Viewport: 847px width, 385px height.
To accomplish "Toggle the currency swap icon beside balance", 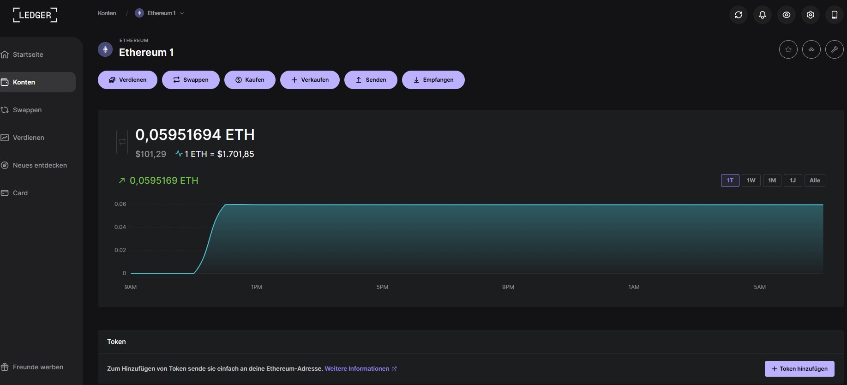I will click(122, 142).
